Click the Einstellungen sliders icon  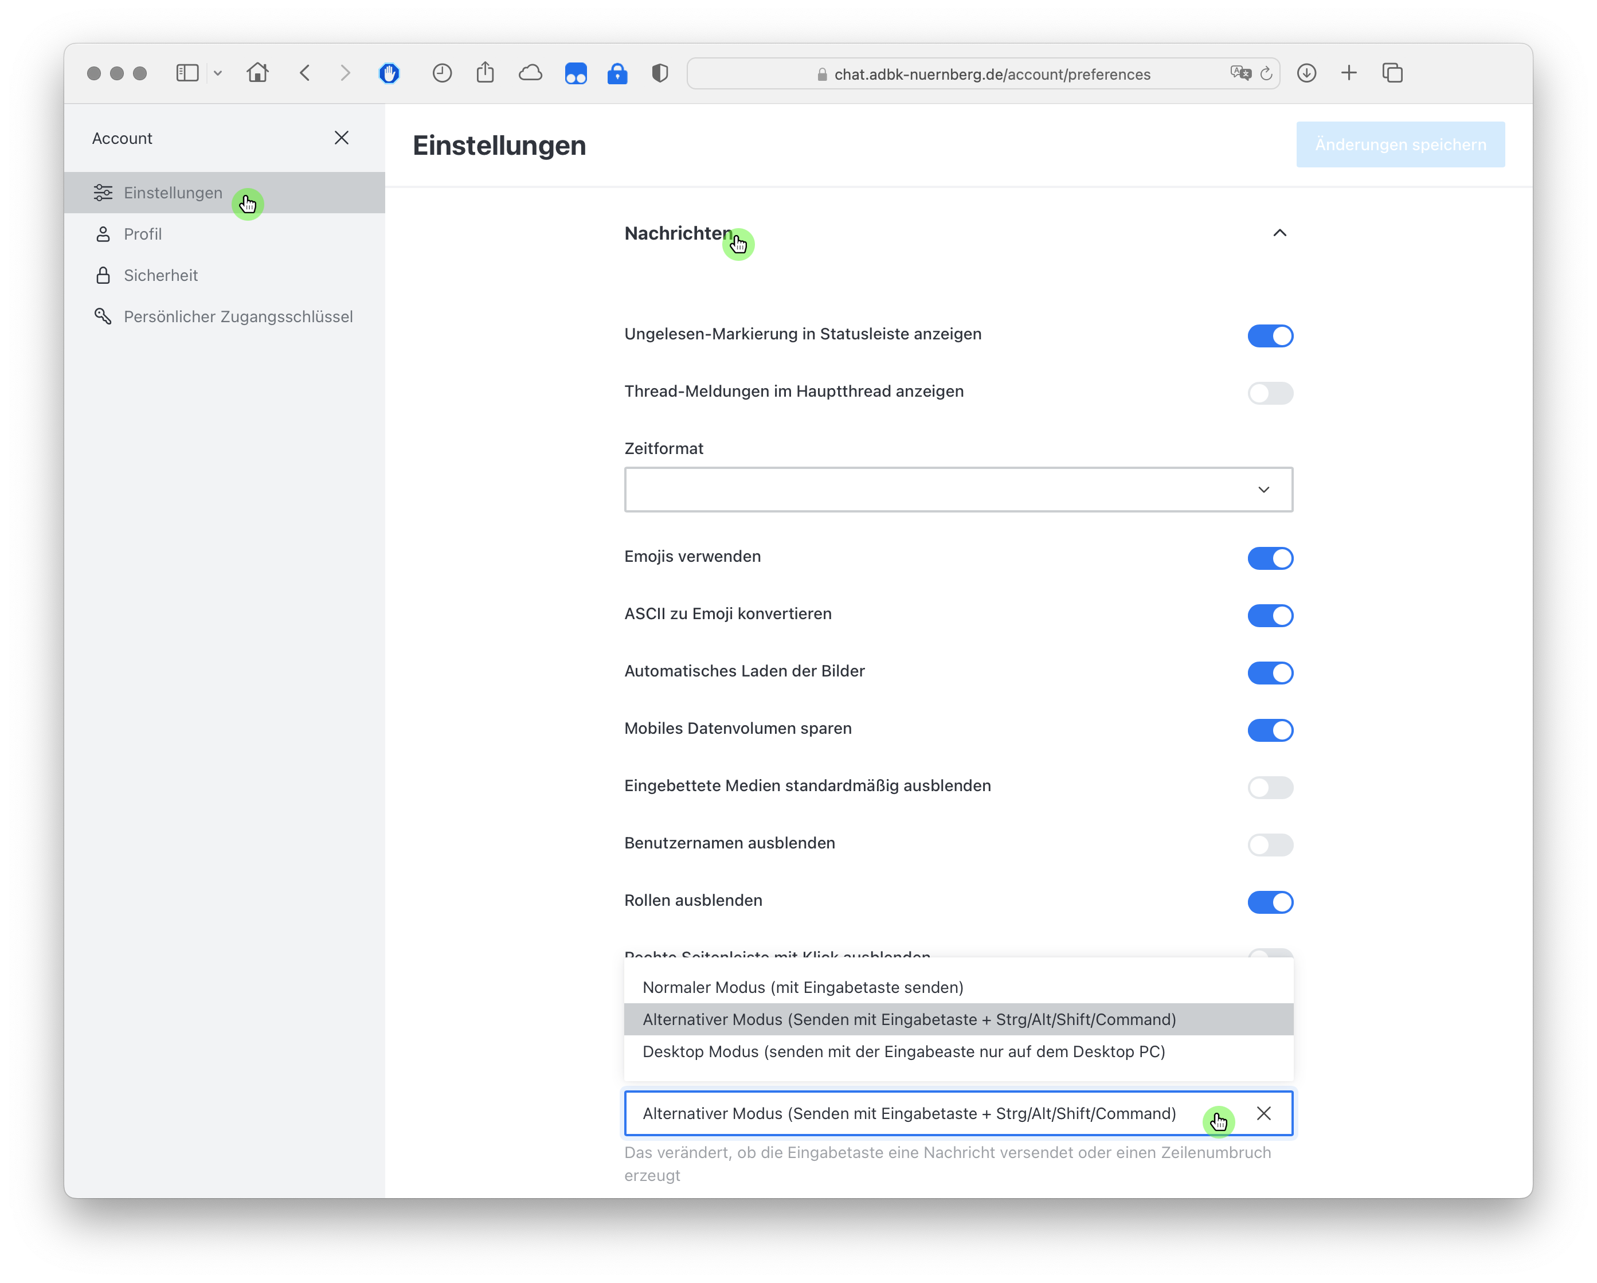(103, 193)
